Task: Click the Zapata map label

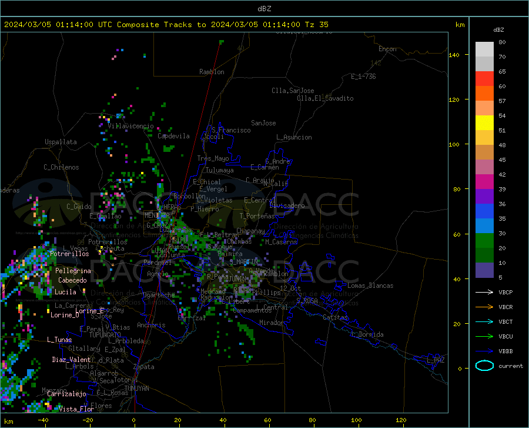Action: (144, 367)
